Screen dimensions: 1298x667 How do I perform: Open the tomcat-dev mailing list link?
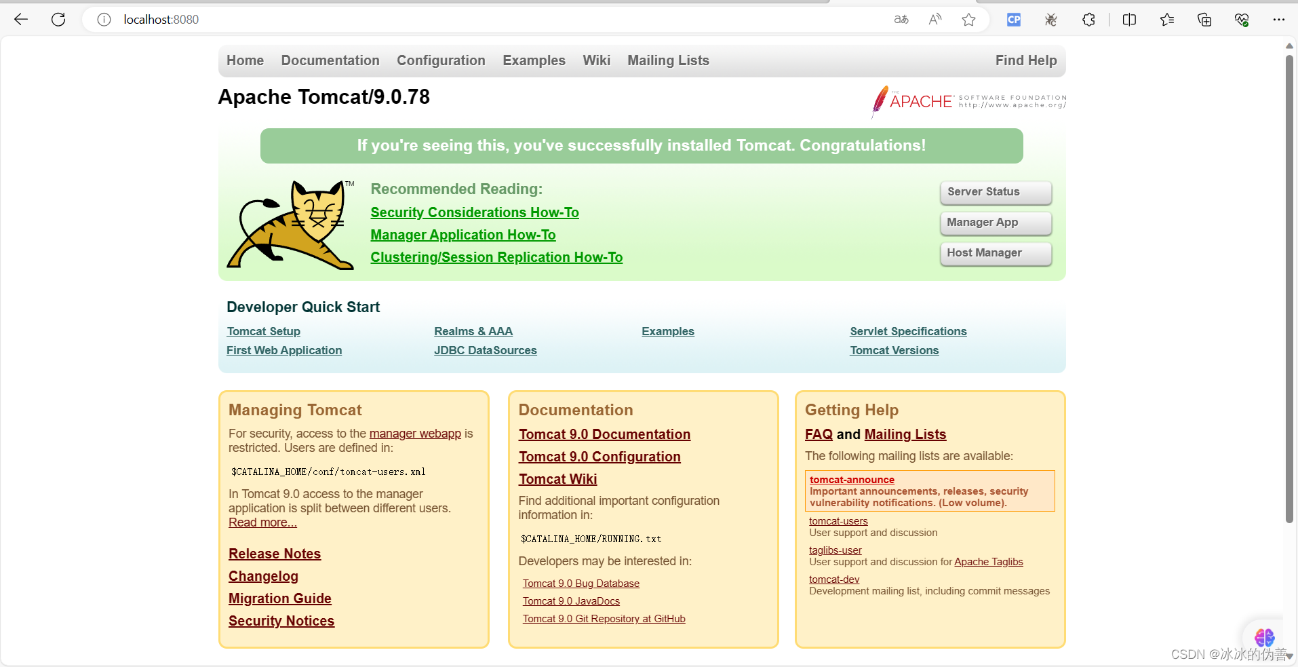(834, 579)
